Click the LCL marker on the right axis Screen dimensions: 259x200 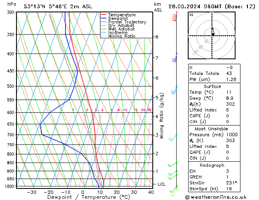(161, 184)
